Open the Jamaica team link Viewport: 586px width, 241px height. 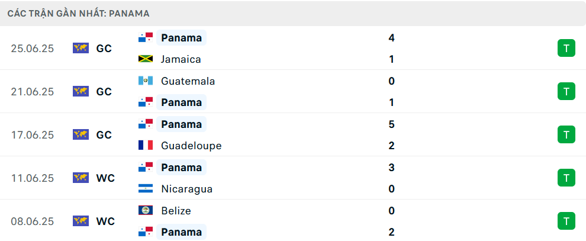(181, 59)
